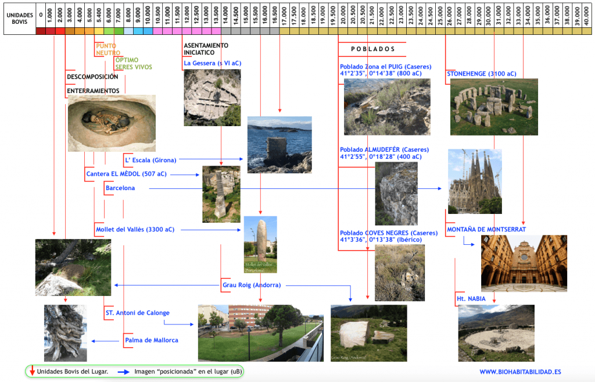Image resolution: width=595 pixels, height=382 pixels.
Task: Click the "OPTIMO SERES VIVOS" green label
Action: [134, 63]
